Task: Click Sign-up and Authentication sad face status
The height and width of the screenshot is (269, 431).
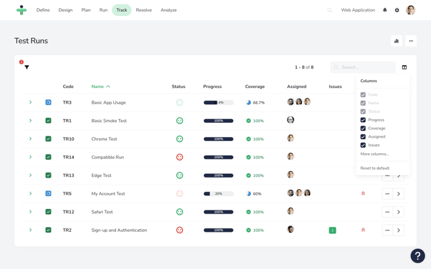Action: pos(179,230)
